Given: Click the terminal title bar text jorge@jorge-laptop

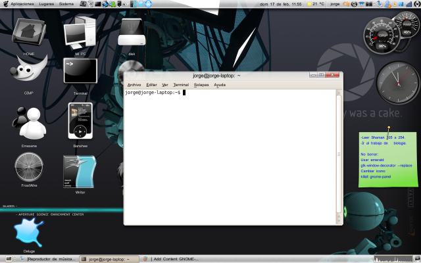Looking at the screenshot, I should (x=216, y=76).
